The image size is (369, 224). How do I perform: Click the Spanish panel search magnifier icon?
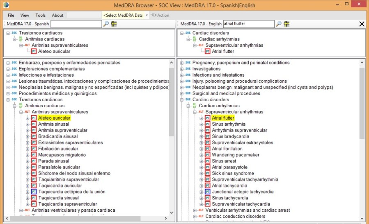pos(106,24)
